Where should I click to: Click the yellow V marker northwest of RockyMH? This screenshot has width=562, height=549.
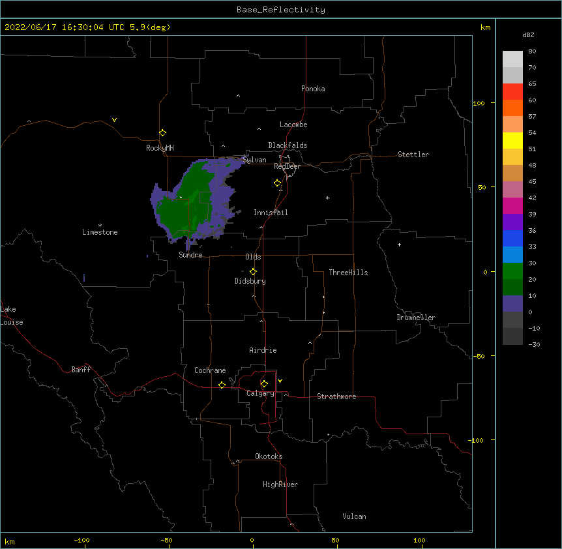pos(114,120)
